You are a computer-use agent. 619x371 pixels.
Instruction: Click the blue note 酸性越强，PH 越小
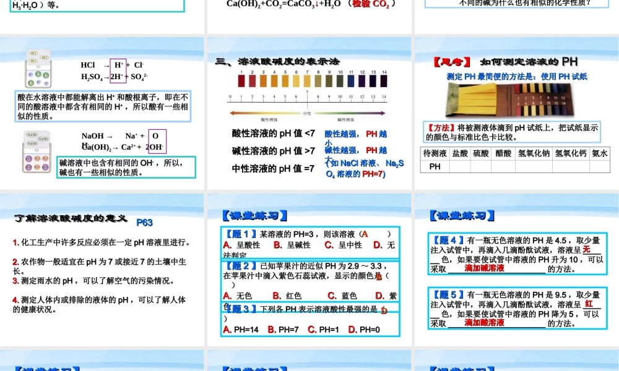[355, 138]
